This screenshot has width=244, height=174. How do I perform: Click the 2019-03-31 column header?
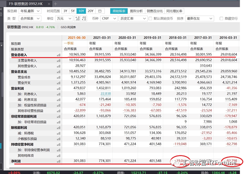click(152, 38)
